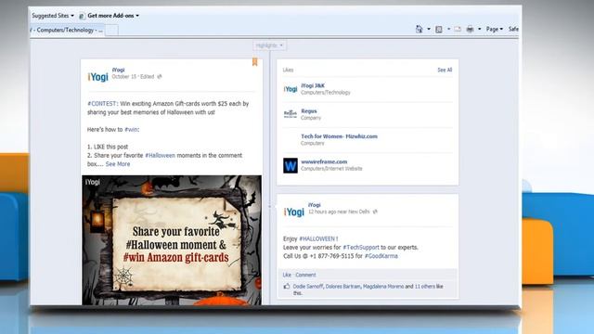Open iYogi name link on October 15 post
The width and height of the screenshot is (594, 334).
pyautogui.click(x=118, y=71)
